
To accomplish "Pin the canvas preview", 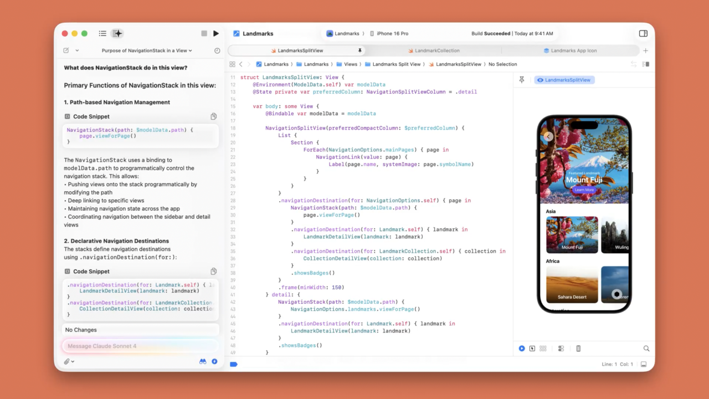I will (522, 80).
